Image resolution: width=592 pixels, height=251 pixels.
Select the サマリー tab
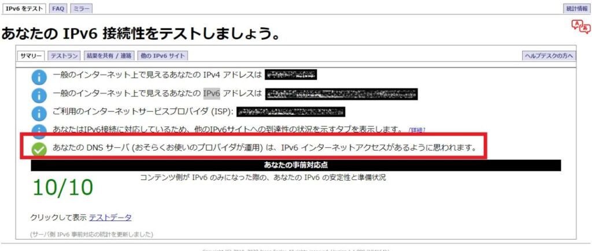pyautogui.click(x=31, y=56)
